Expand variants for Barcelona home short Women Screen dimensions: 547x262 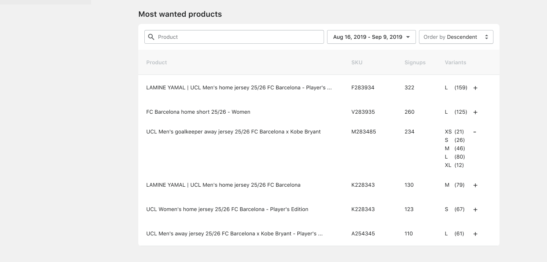(475, 112)
